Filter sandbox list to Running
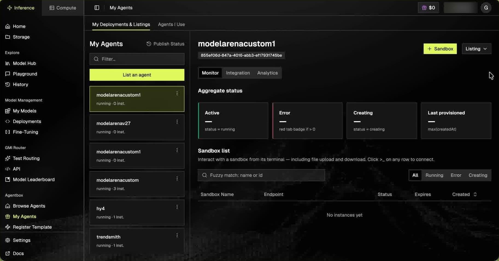 pos(434,175)
